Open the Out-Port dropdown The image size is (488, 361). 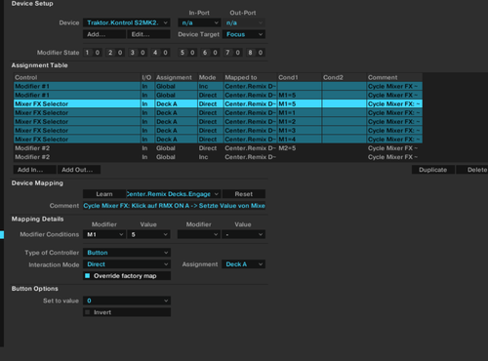click(244, 22)
